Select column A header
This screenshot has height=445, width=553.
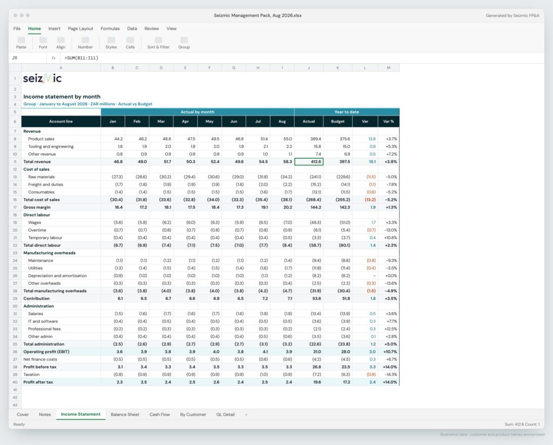point(61,68)
